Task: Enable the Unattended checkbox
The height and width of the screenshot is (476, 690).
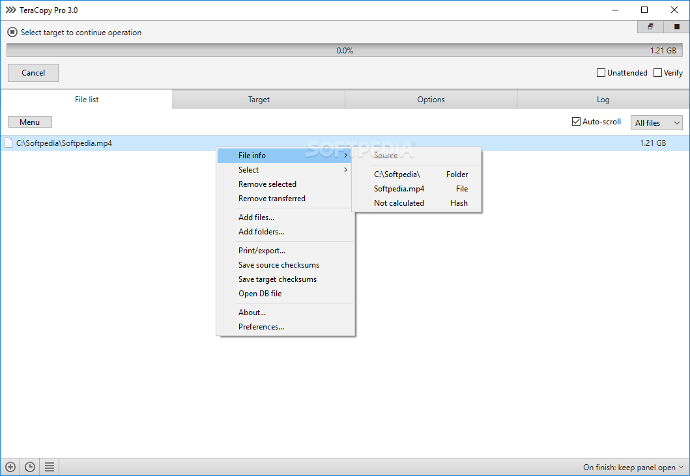Action: [601, 72]
